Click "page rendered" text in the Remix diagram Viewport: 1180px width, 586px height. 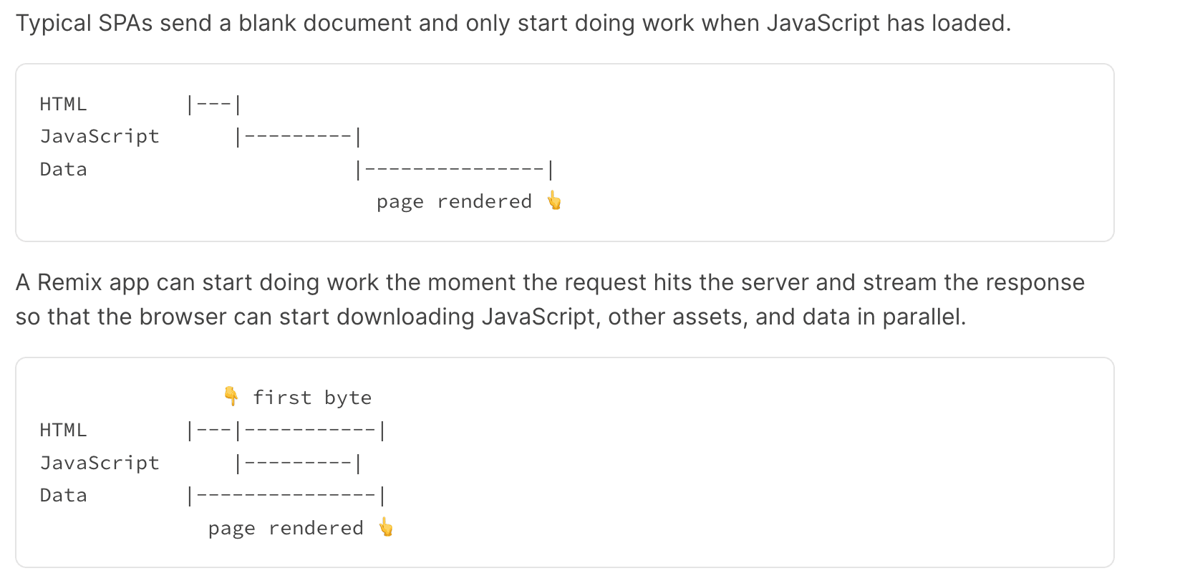point(286,529)
